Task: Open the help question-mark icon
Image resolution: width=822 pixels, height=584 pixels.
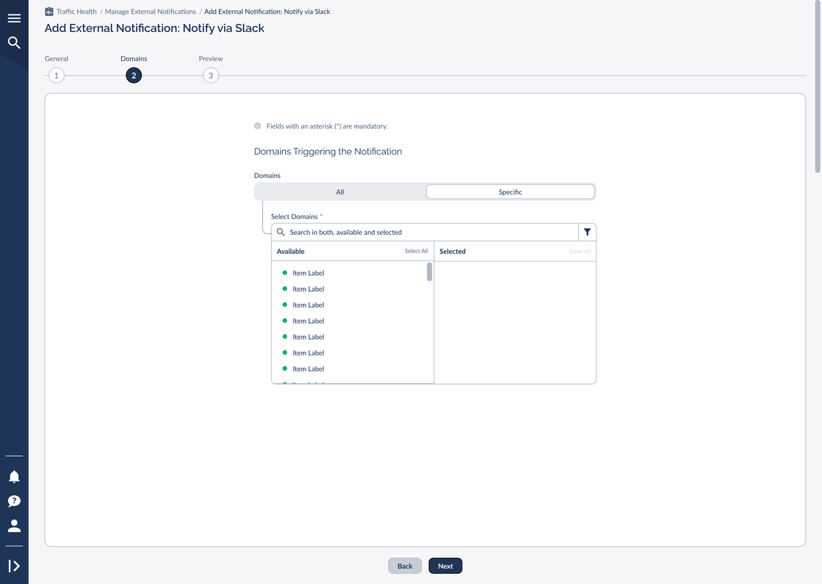Action: click(14, 501)
